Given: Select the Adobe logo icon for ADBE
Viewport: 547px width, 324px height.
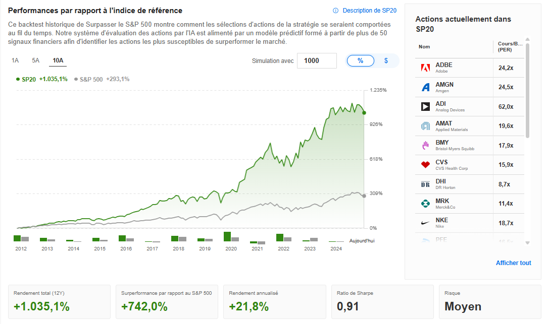Looking at the screenshot, I should pyautogui.click(x=425, y=67).
